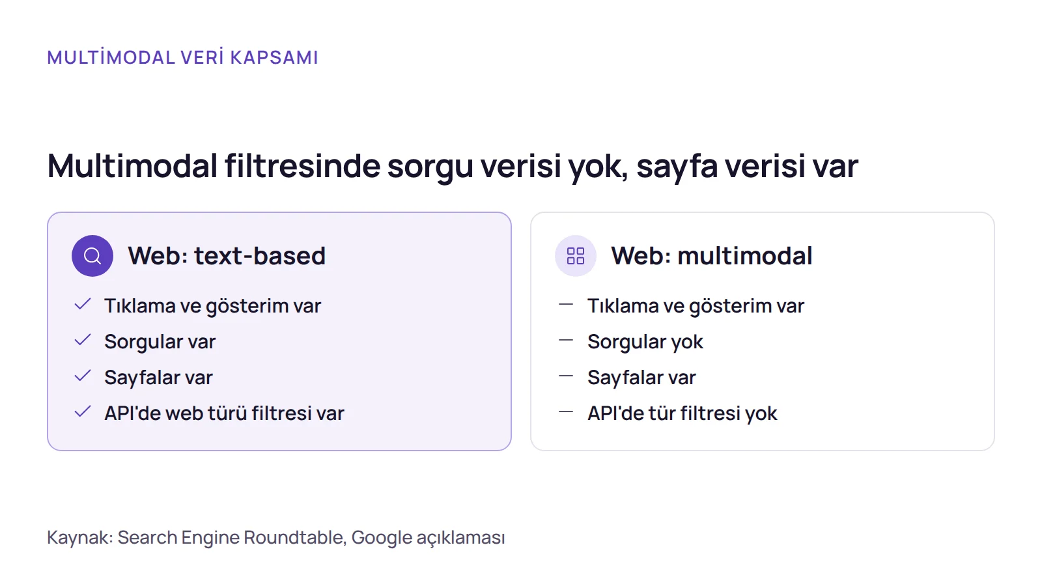The image size is (1042, 586).
Task: Click the dash icon beside 'Sorgular yok'
Action: tap(566, 340)
